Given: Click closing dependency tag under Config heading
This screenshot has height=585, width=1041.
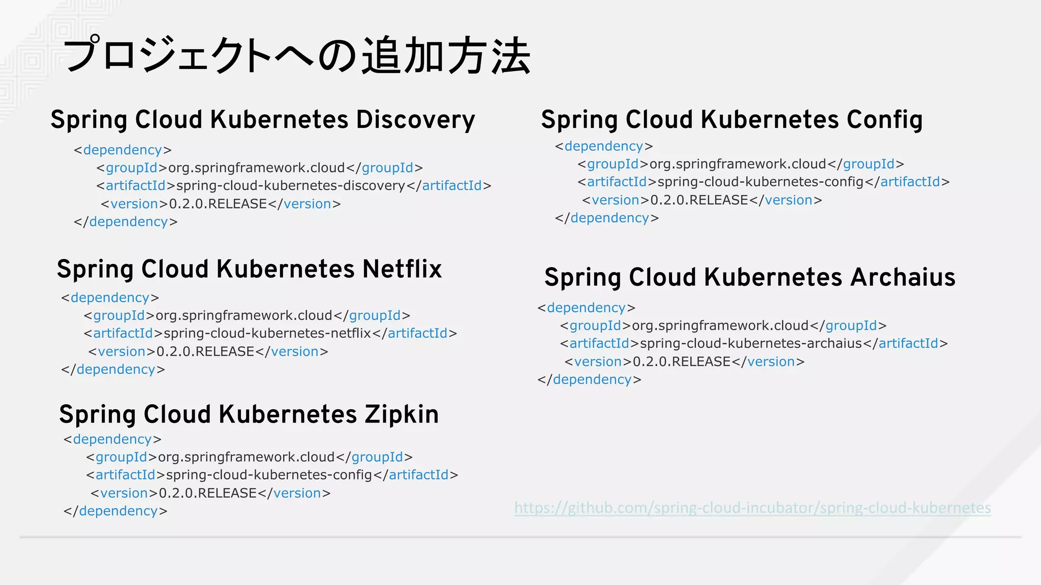Looking at the screenshot, I should (607, 218).
